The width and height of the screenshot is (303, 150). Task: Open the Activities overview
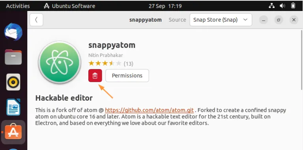18,6
